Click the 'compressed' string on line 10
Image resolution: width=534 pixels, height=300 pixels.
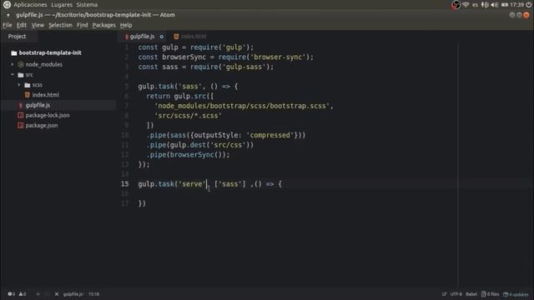(x=270, y=135)
